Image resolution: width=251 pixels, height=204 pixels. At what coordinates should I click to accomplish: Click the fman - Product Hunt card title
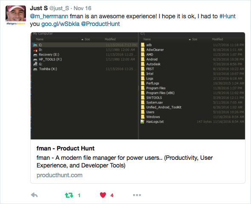pos(66,148)
